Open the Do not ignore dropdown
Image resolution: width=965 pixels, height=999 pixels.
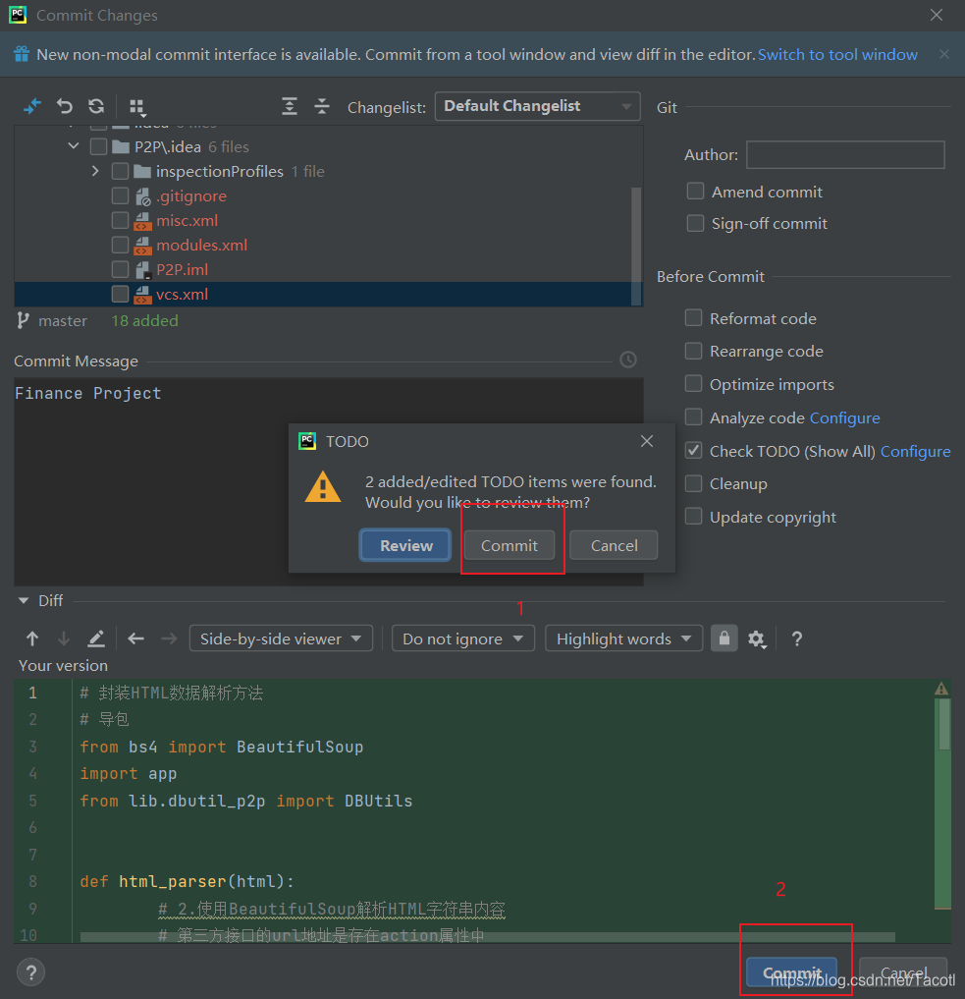click(462, 638)
